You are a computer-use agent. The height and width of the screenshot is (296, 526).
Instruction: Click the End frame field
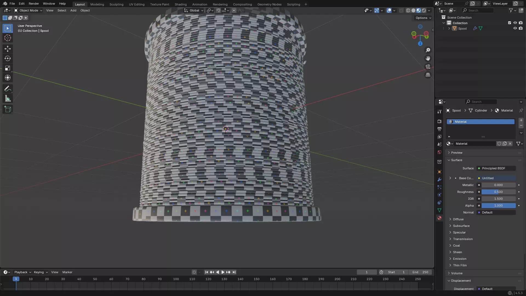coord(420,272)
